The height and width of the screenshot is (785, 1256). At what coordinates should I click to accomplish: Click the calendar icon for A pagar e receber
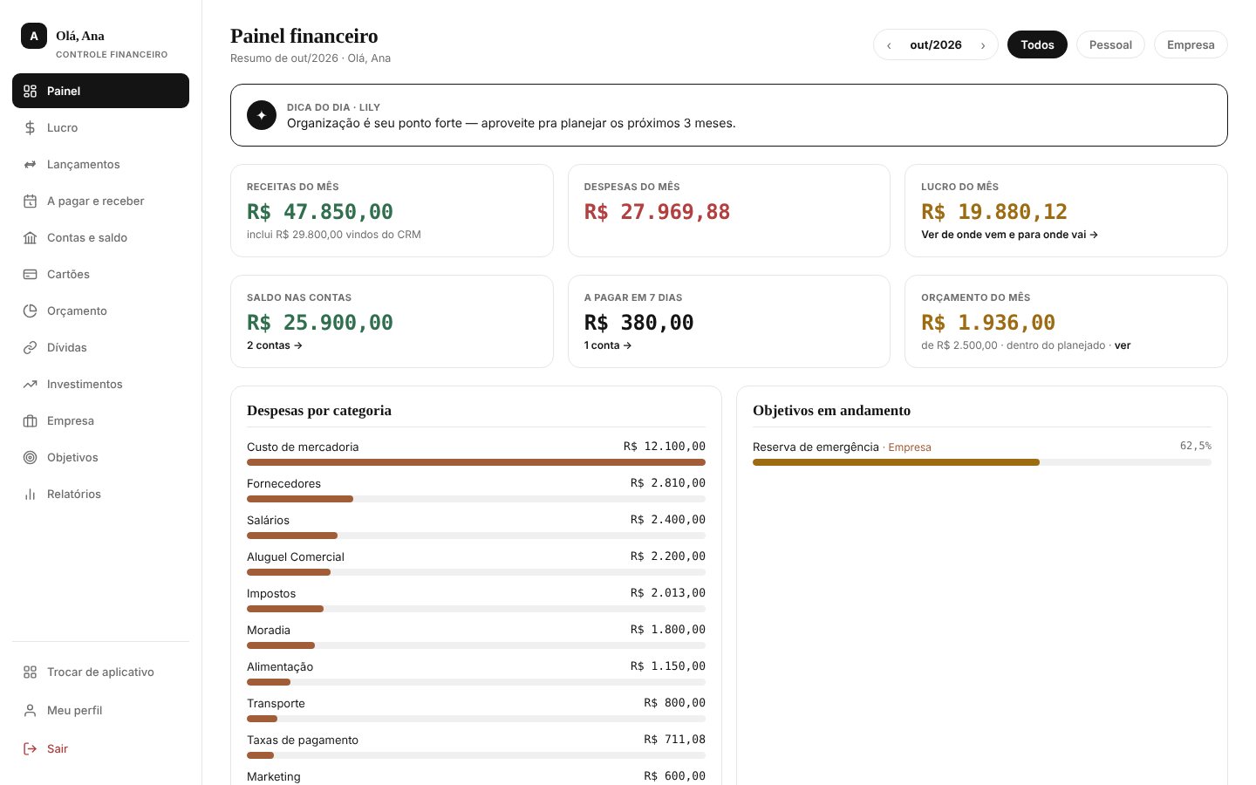coord(30,201)
